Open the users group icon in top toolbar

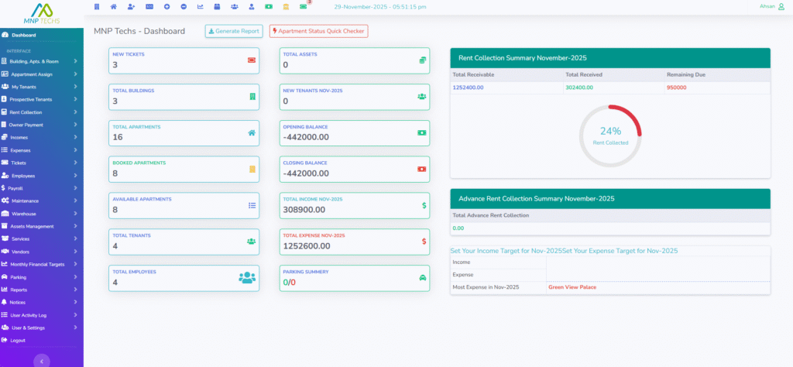tap(234, 6)
